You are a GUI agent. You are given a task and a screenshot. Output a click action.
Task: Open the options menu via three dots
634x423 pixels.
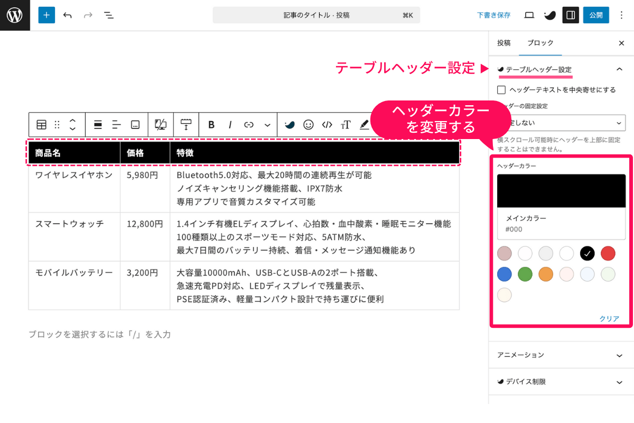click(621, 15)
